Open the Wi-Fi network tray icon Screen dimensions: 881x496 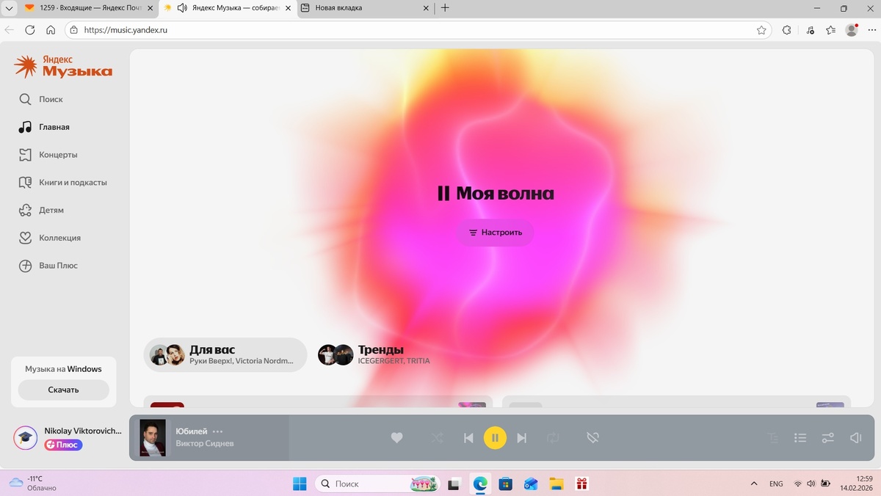click(x=798, y=484)
